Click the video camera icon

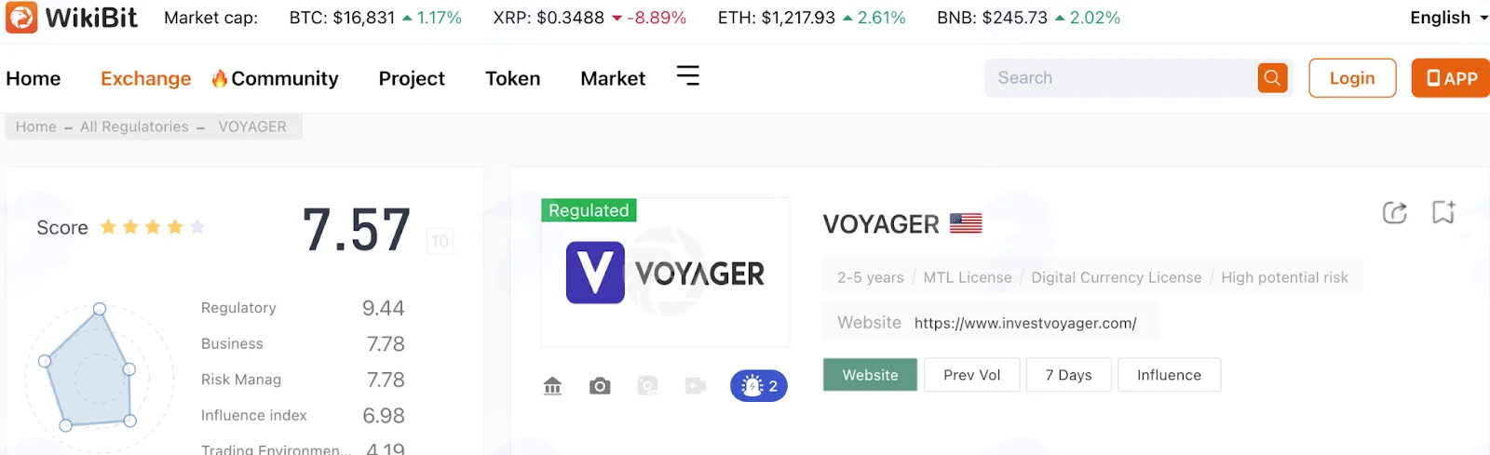(x=696, y=385)
